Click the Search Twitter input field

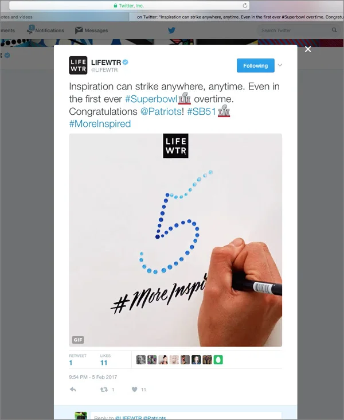[295, 30]
